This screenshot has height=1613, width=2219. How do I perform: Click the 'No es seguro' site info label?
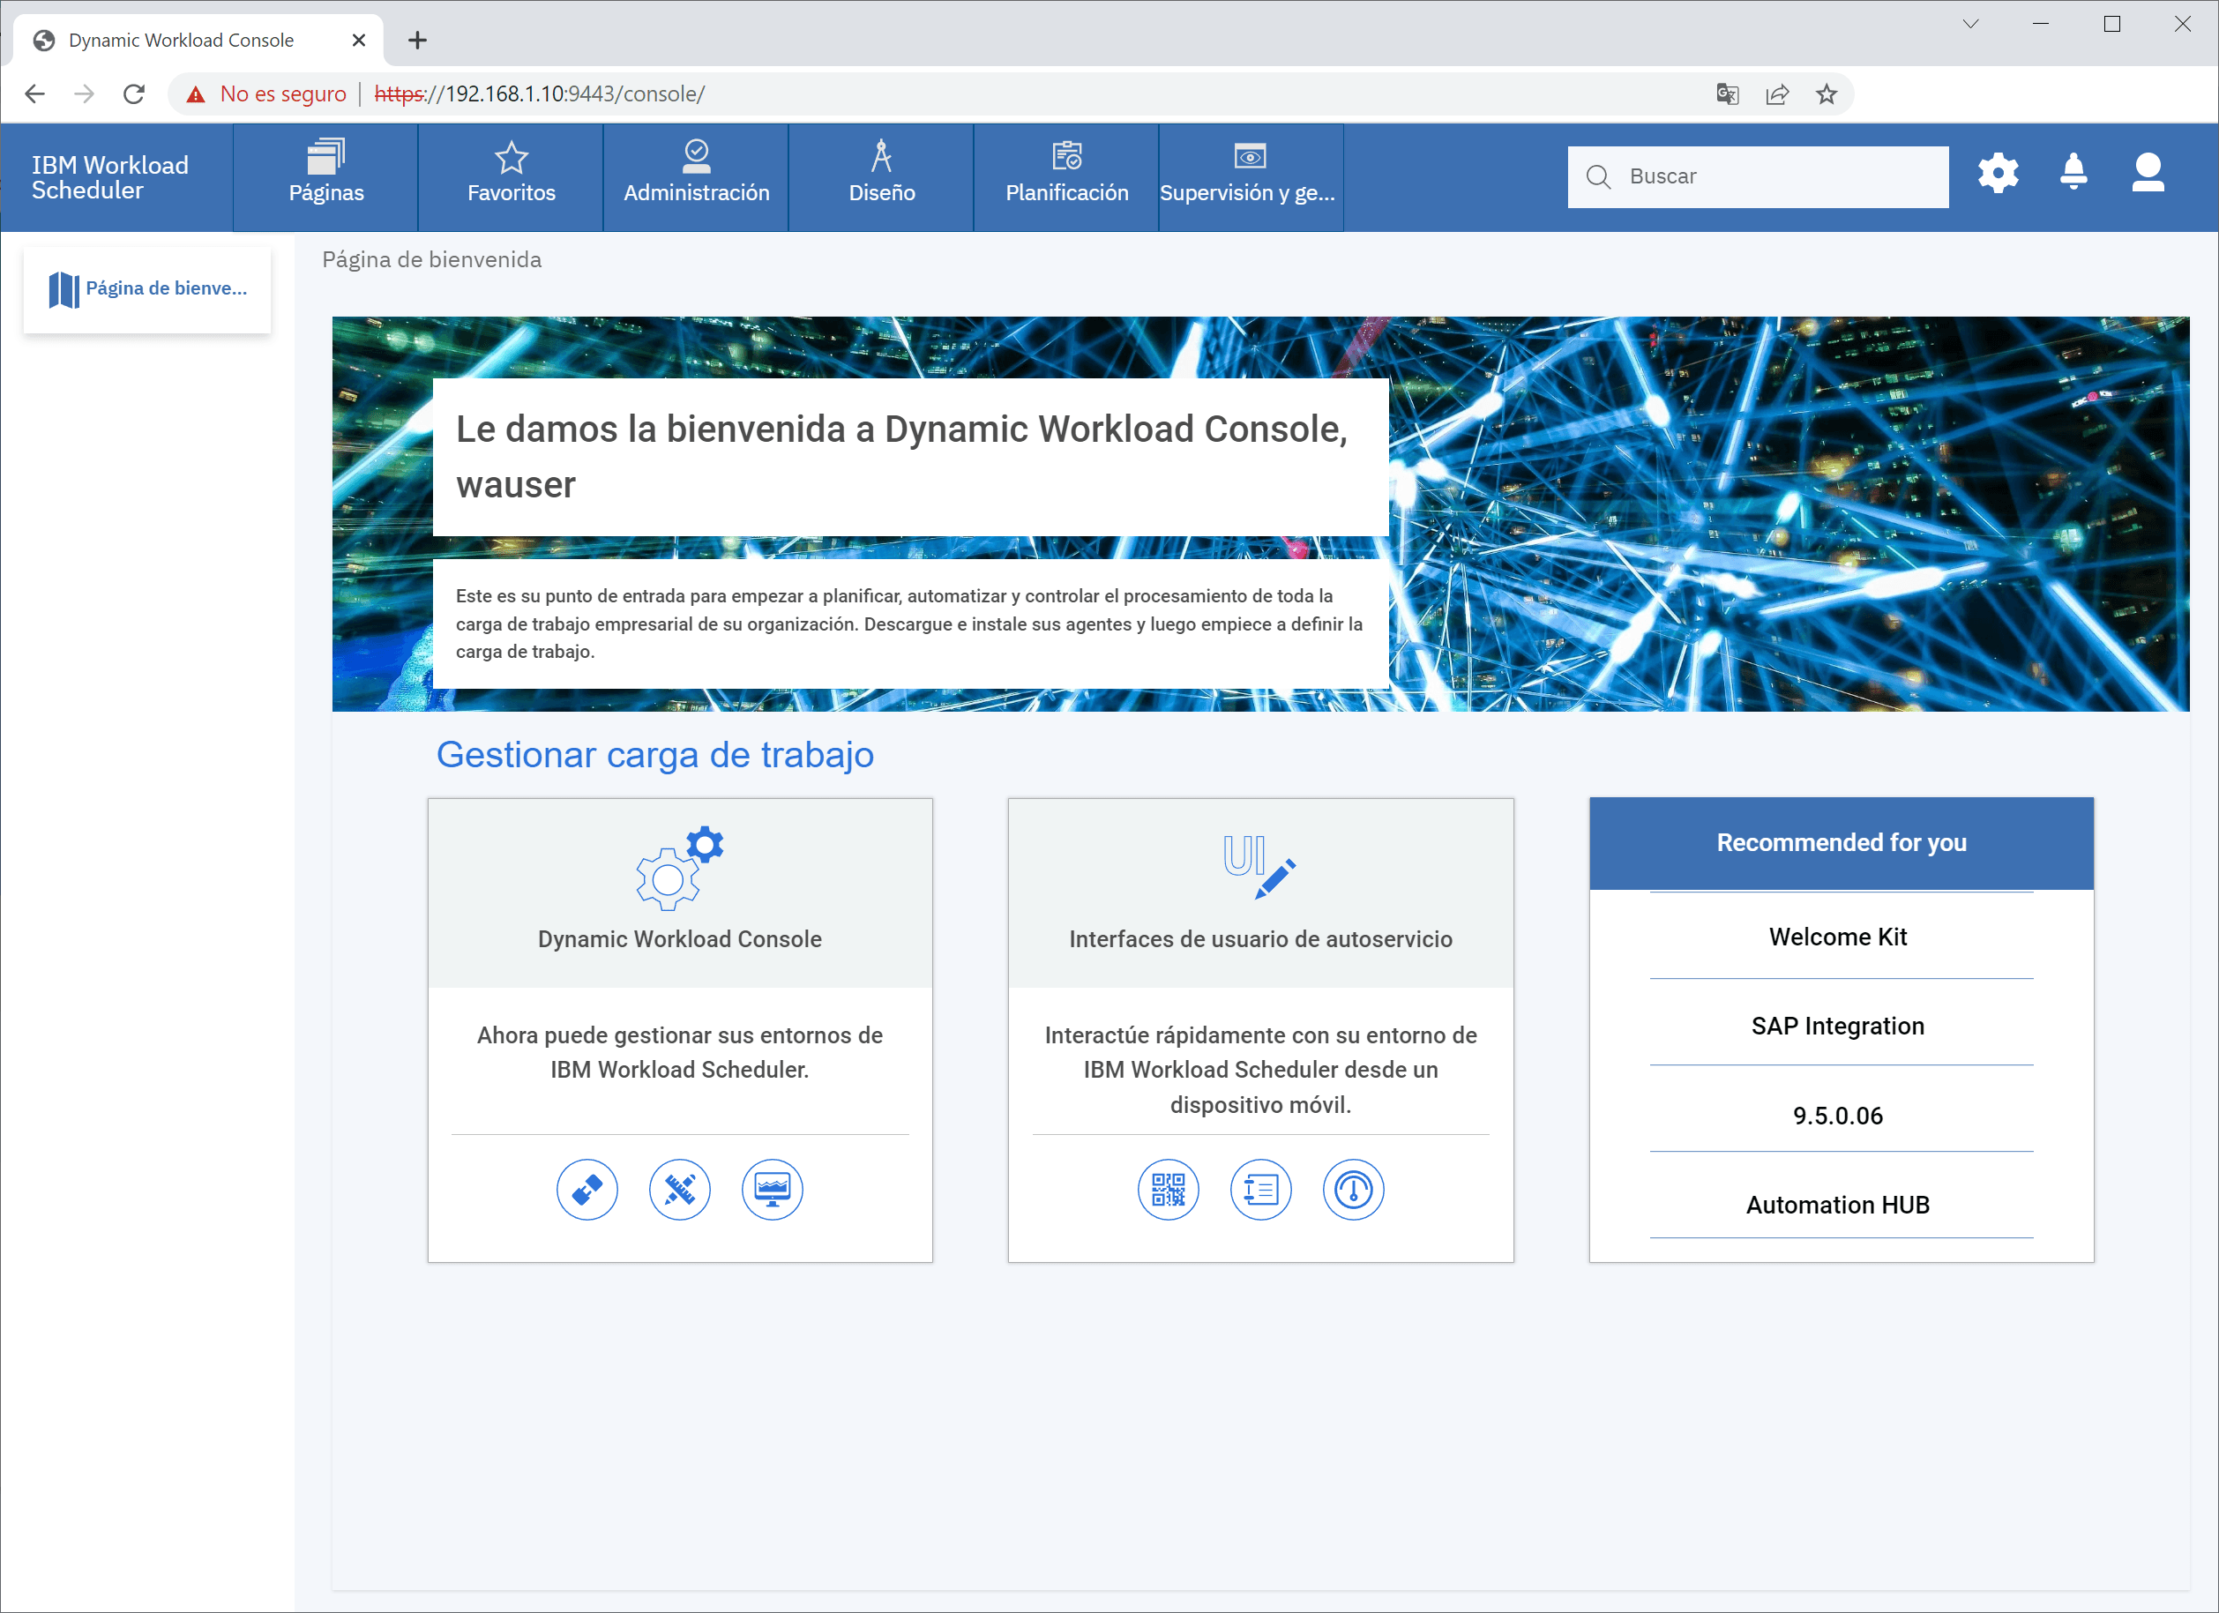click(x=283, y=93)
